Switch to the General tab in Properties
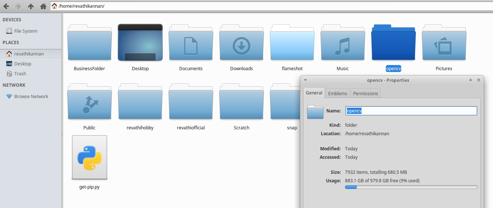The image size is (493, 208). pos(314,93)
